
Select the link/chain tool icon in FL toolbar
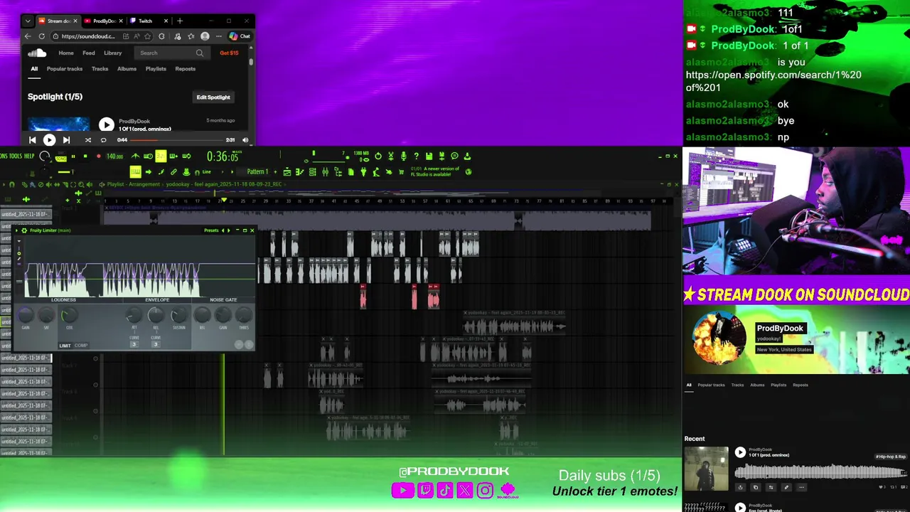[x=173, y=171]
